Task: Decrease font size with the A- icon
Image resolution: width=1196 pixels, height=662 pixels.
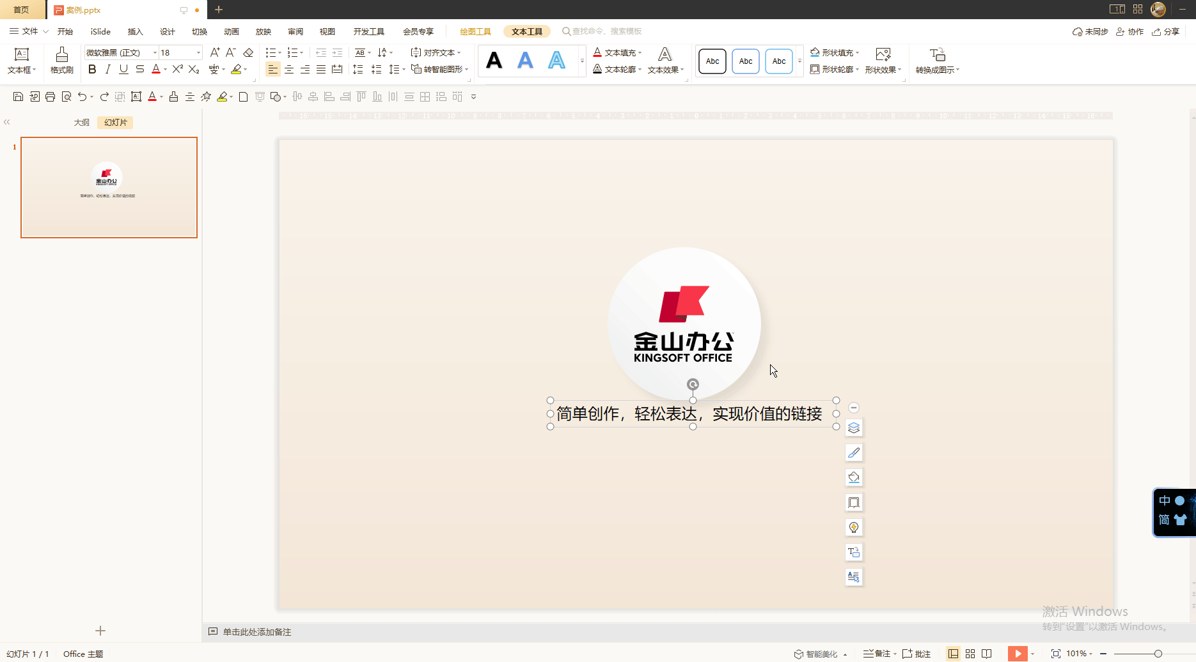Action: (231, 52)
